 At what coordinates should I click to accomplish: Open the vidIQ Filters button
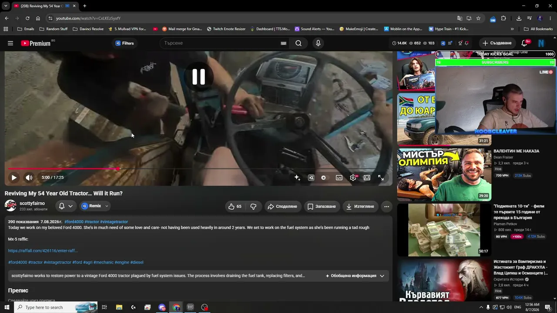click(124, 43)
